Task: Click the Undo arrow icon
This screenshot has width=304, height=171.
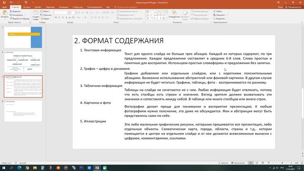Action: click(x=11, y=2)
